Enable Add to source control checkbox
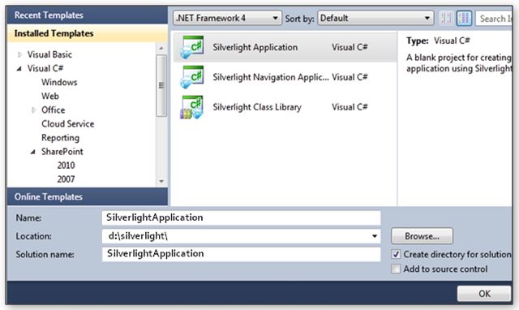519x310 pixels. (x=396, y=269)
